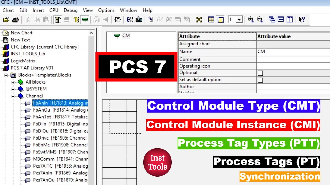Select the FbEnMe FB1908 block
The width and height of the screenshot is (330, 185).
coord(60,145)
